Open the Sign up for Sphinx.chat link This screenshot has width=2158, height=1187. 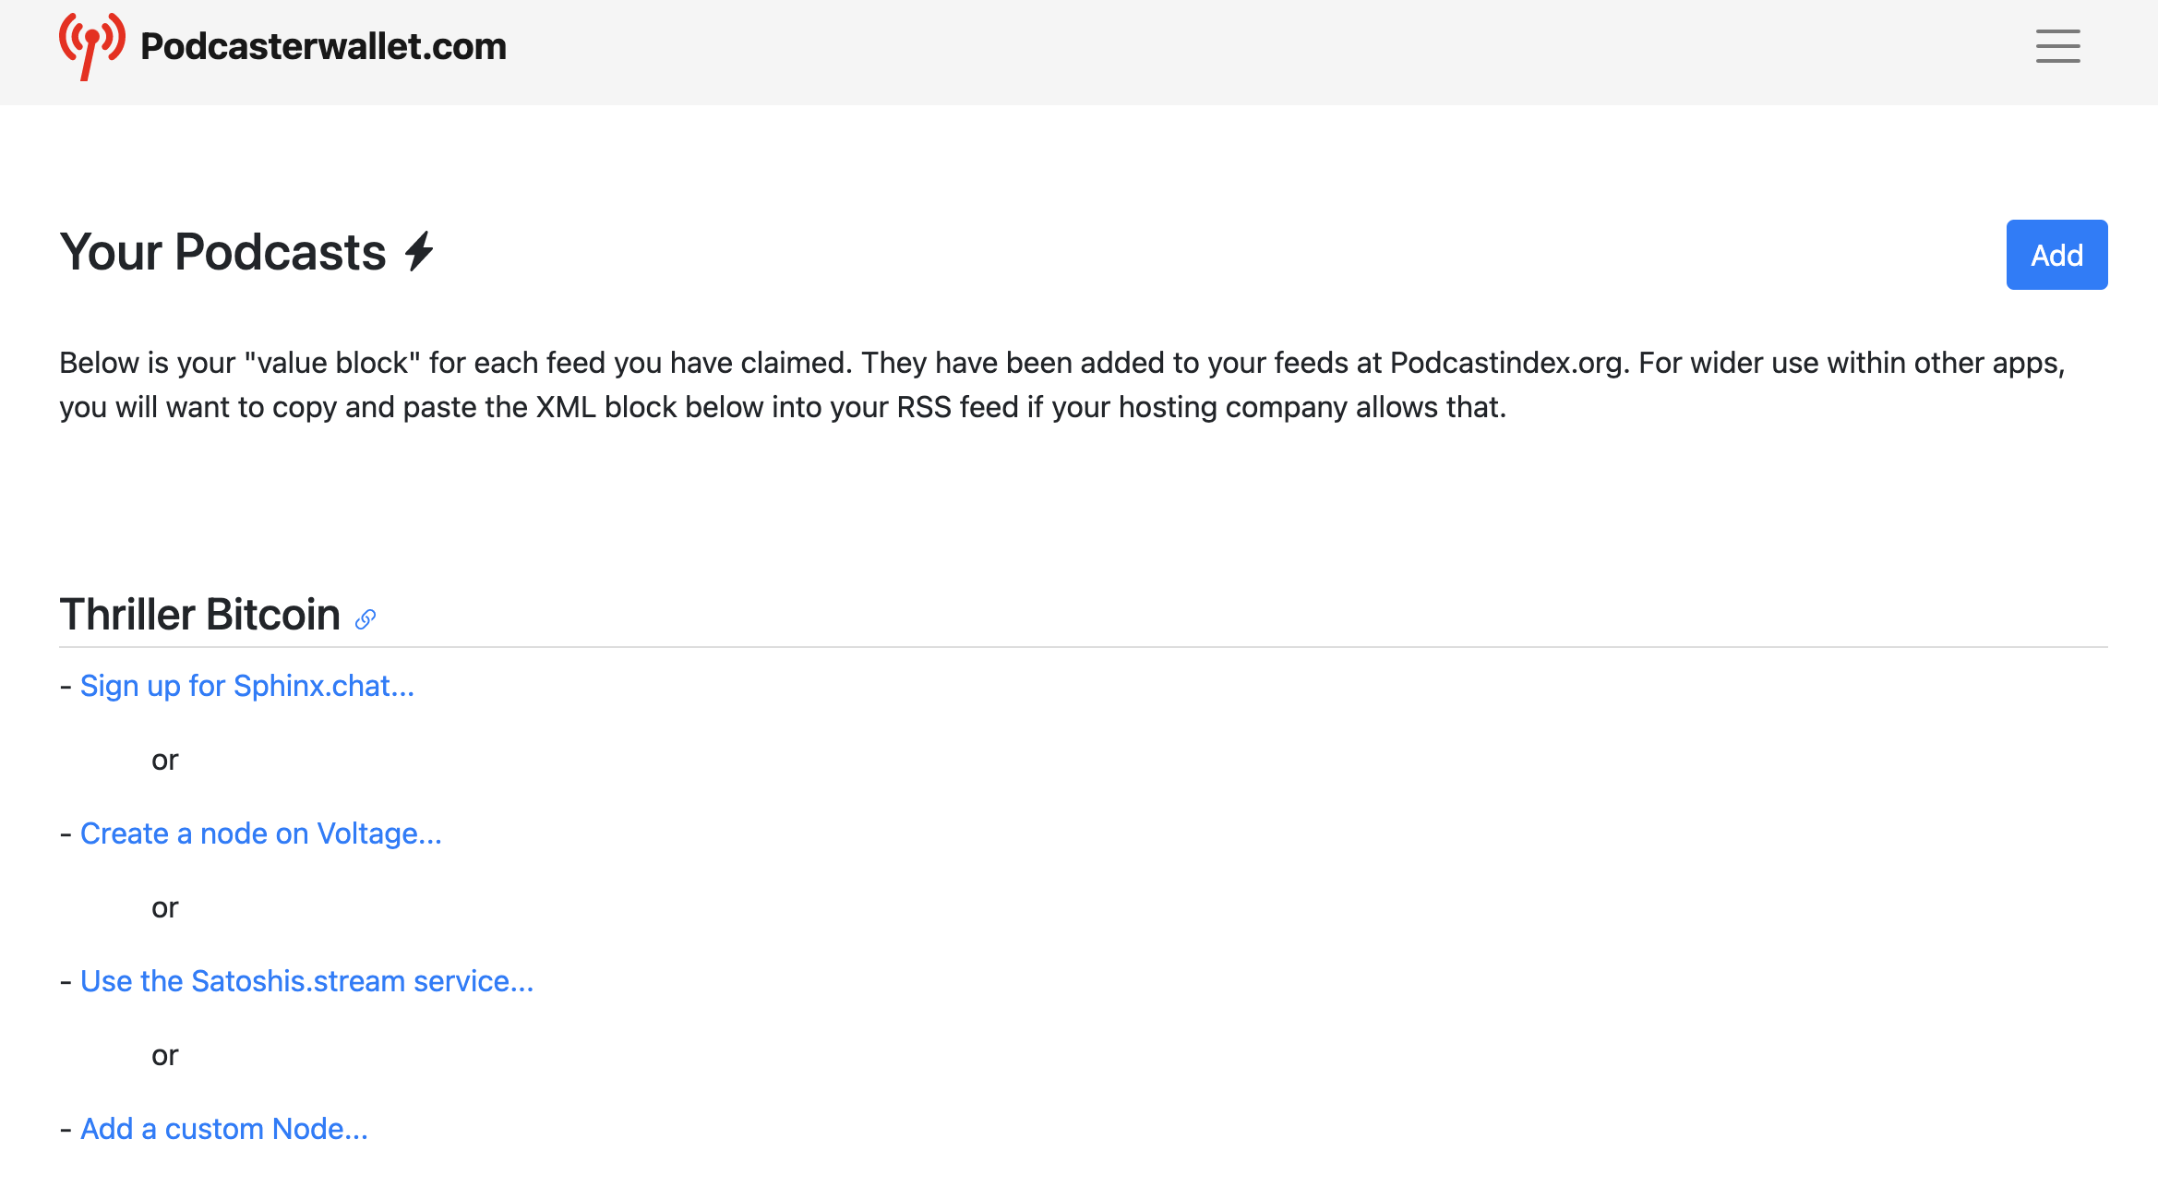click(x=247, y=686)
